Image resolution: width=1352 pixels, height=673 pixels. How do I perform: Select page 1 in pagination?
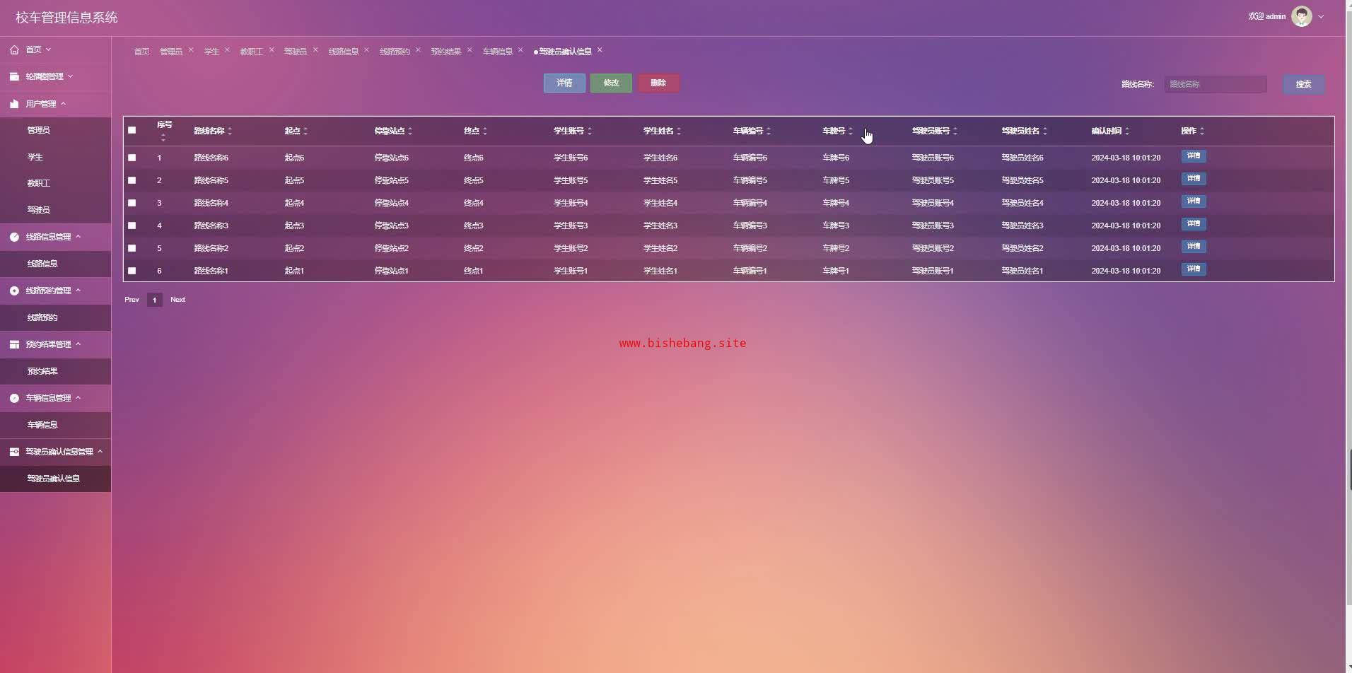(155, 300)
